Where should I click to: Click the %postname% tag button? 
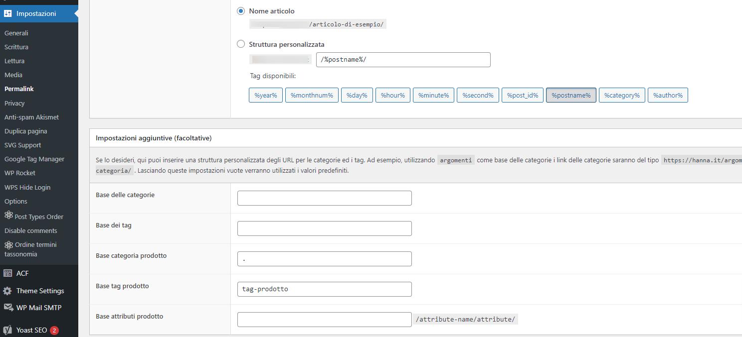570,95
